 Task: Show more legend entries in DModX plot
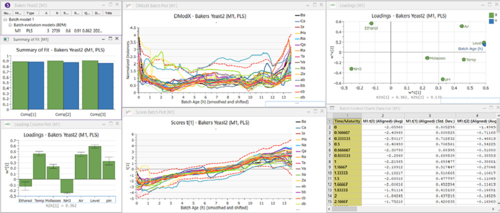pos(297,103)
